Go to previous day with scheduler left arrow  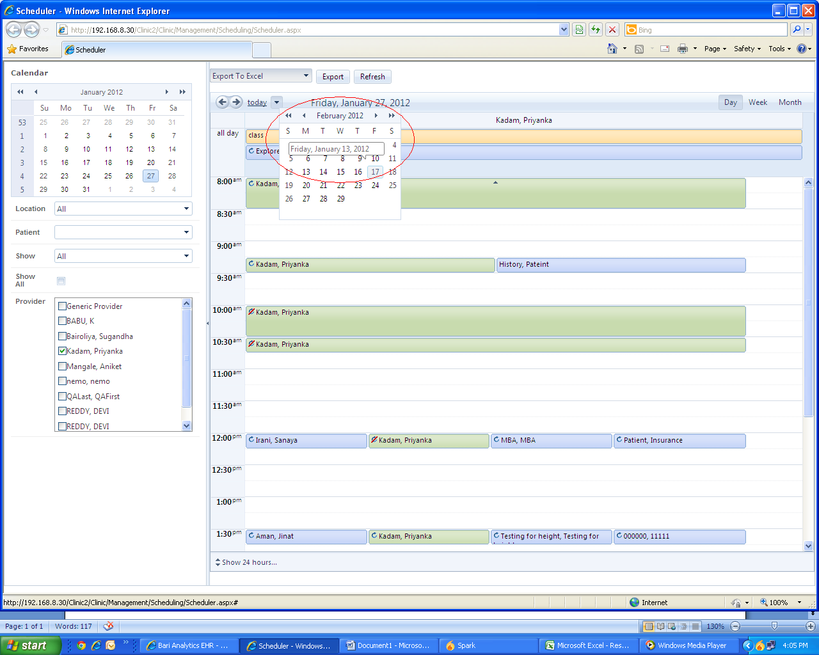[222, 102]
